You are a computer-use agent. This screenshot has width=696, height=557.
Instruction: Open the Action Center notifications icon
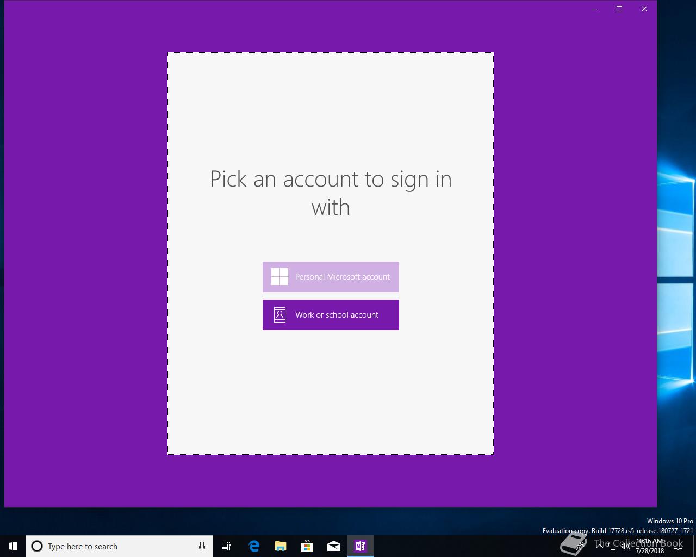tap(678, 546)
